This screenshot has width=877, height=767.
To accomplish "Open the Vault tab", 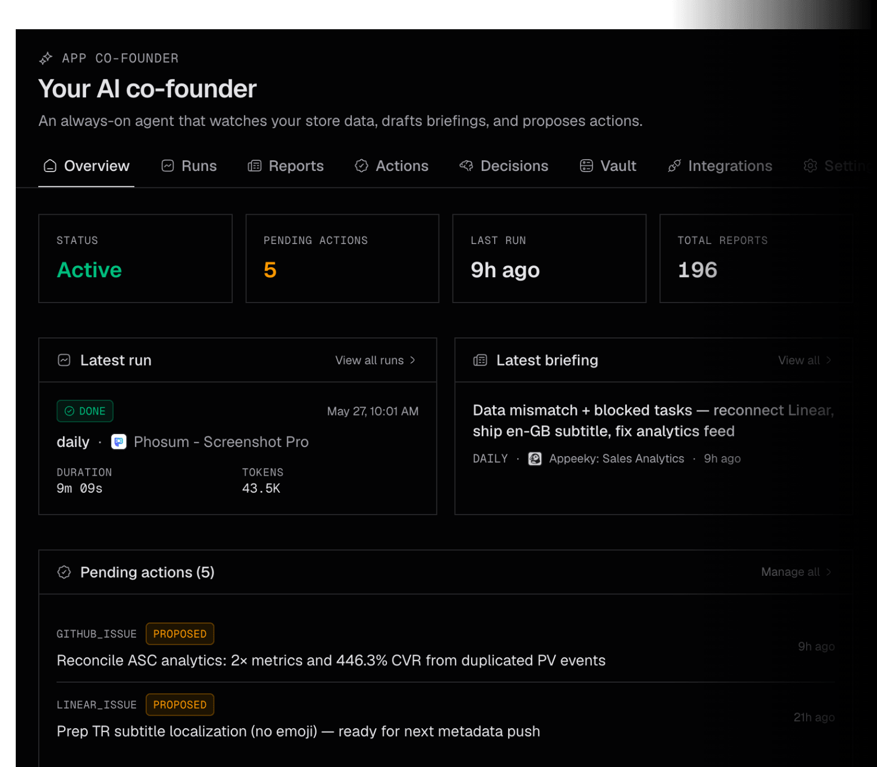I will click(x=608, y=166).
